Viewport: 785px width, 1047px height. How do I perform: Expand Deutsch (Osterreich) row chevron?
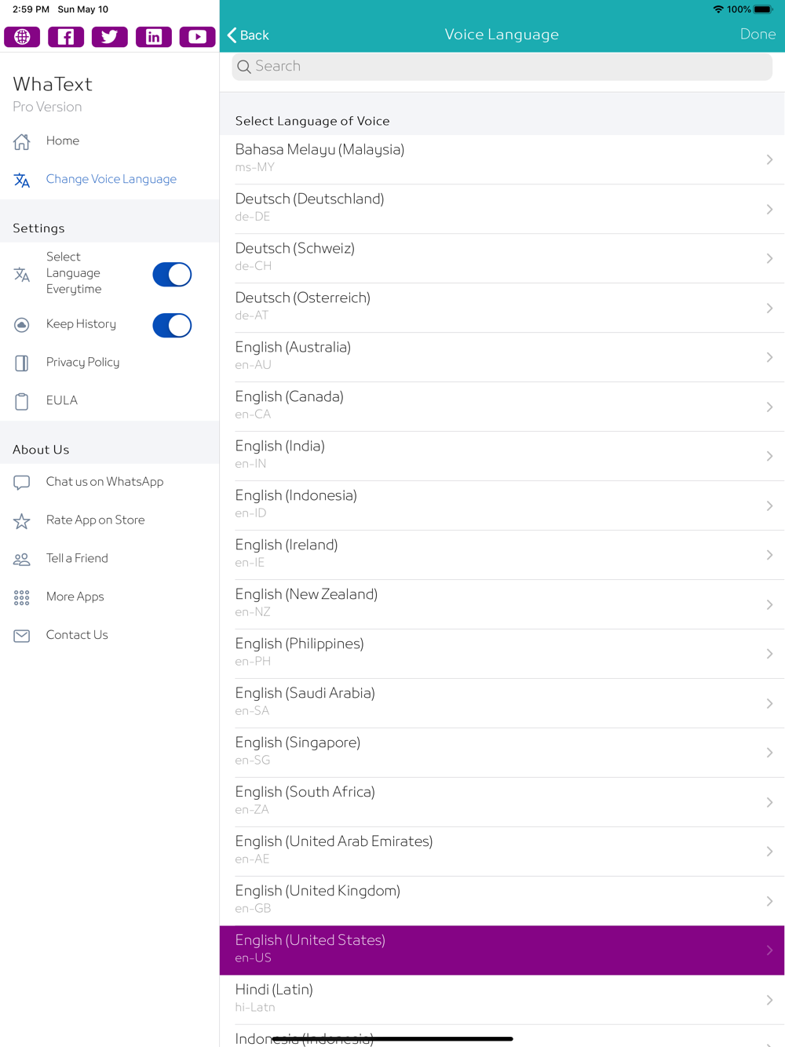pos(769,308)
